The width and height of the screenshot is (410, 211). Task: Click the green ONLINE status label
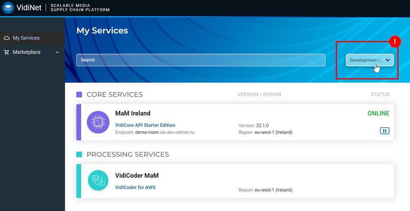(378, 113)
